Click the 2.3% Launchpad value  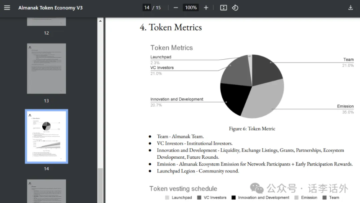tap(155, 63)
